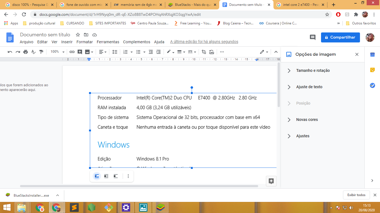Open line spacing options icon
Screen dimensions: 380x213
115,52
